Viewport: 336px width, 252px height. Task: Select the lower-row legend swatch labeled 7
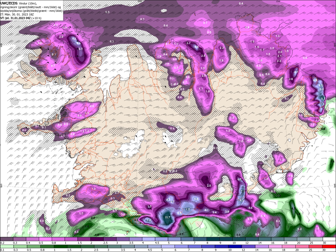195,246
